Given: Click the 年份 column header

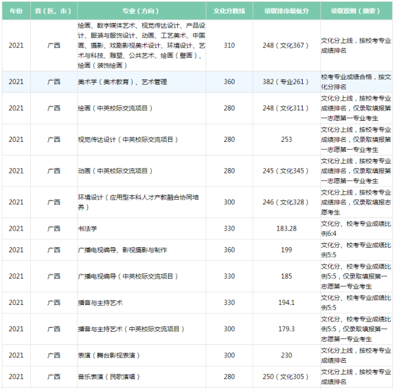Looking at the screenshot, I should point(16,11).
